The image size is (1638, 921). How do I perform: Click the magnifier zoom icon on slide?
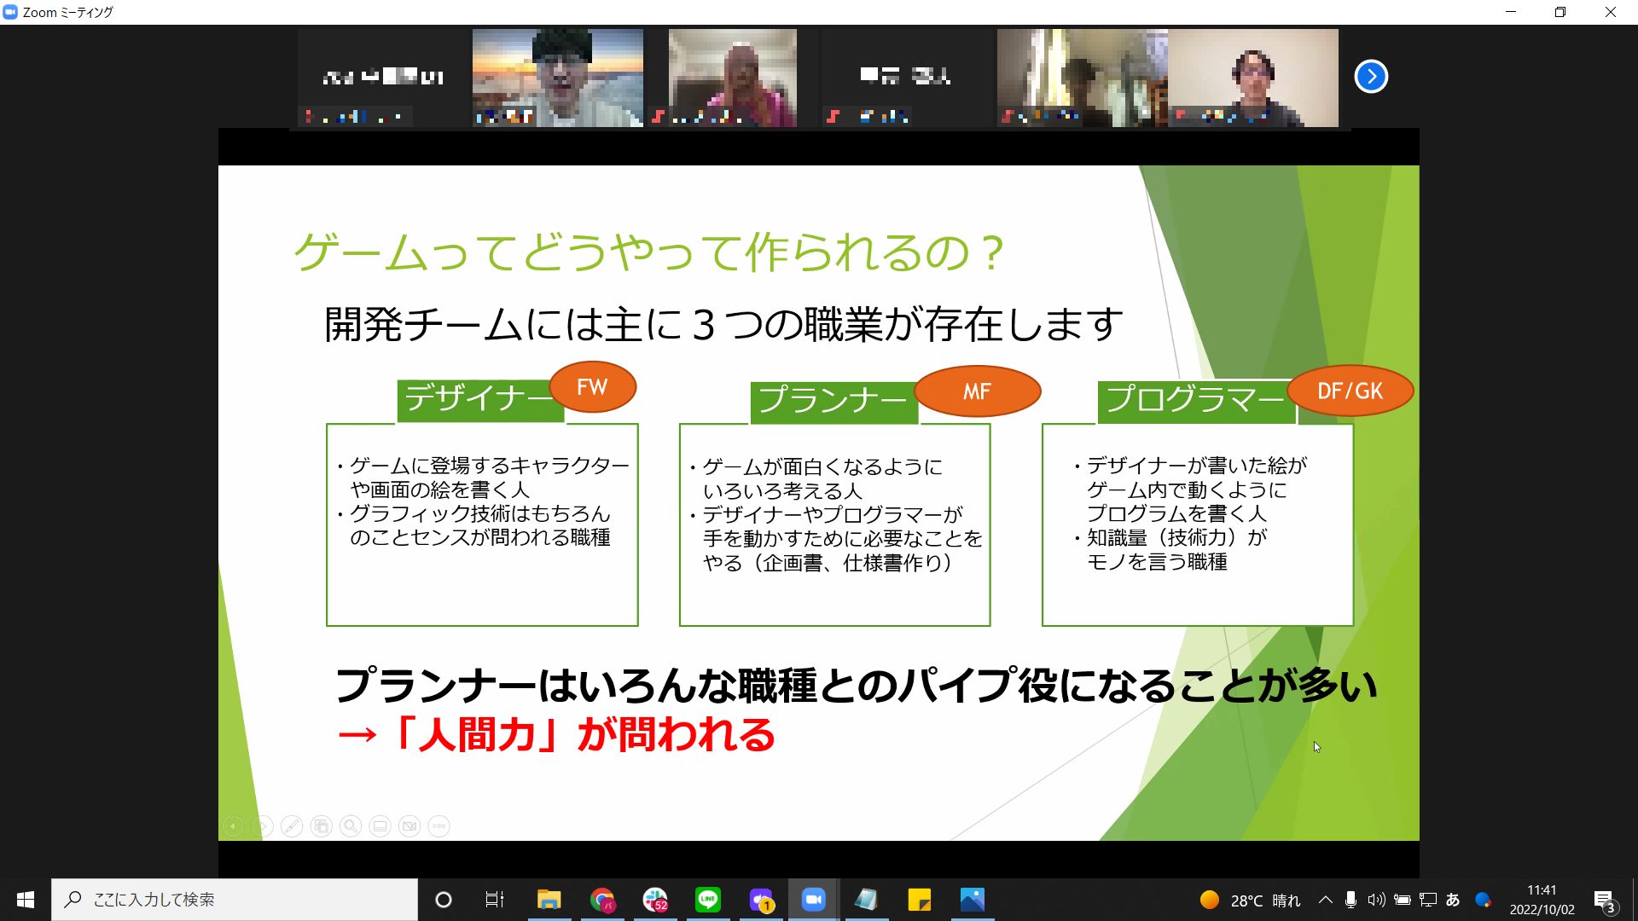[x=351, y=825]
